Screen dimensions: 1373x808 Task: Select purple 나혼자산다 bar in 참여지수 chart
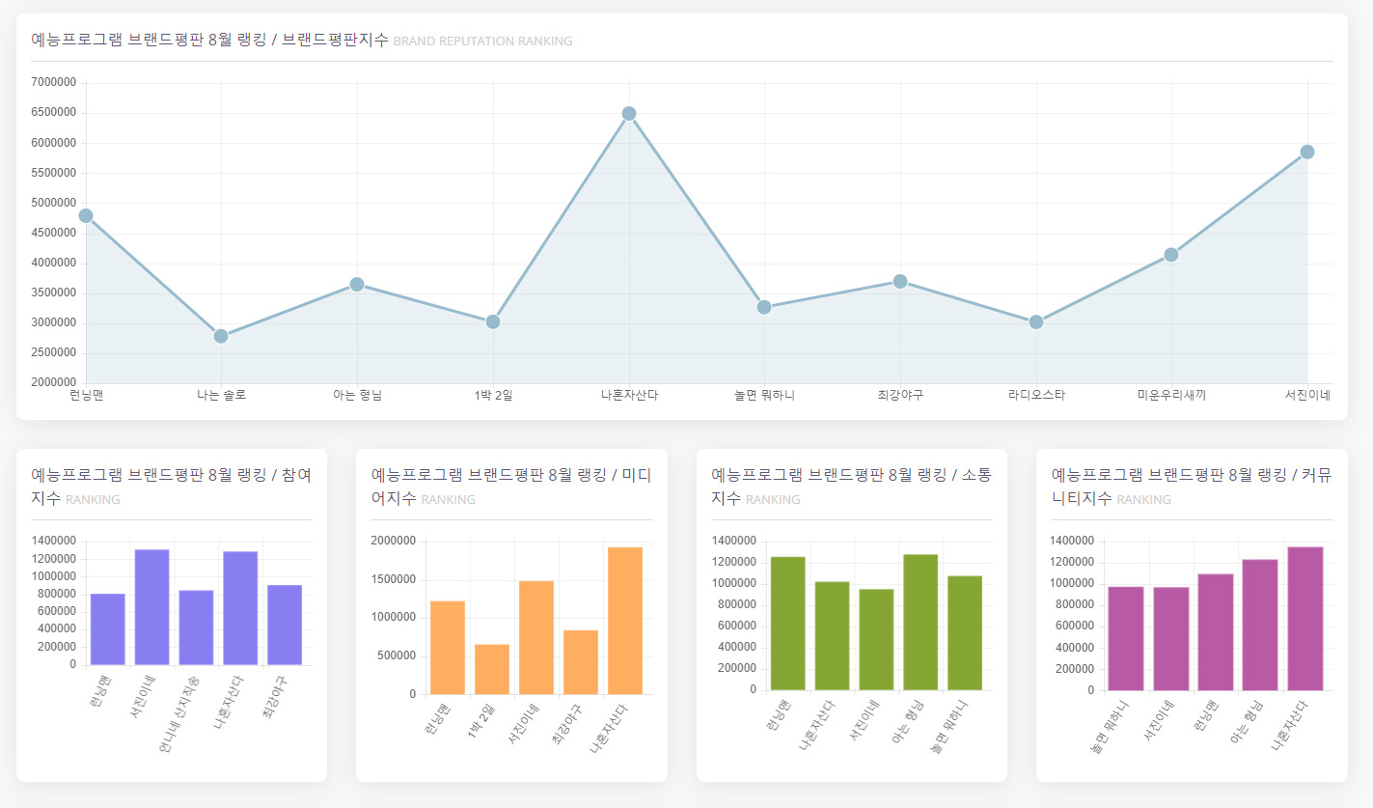[240, 608]
